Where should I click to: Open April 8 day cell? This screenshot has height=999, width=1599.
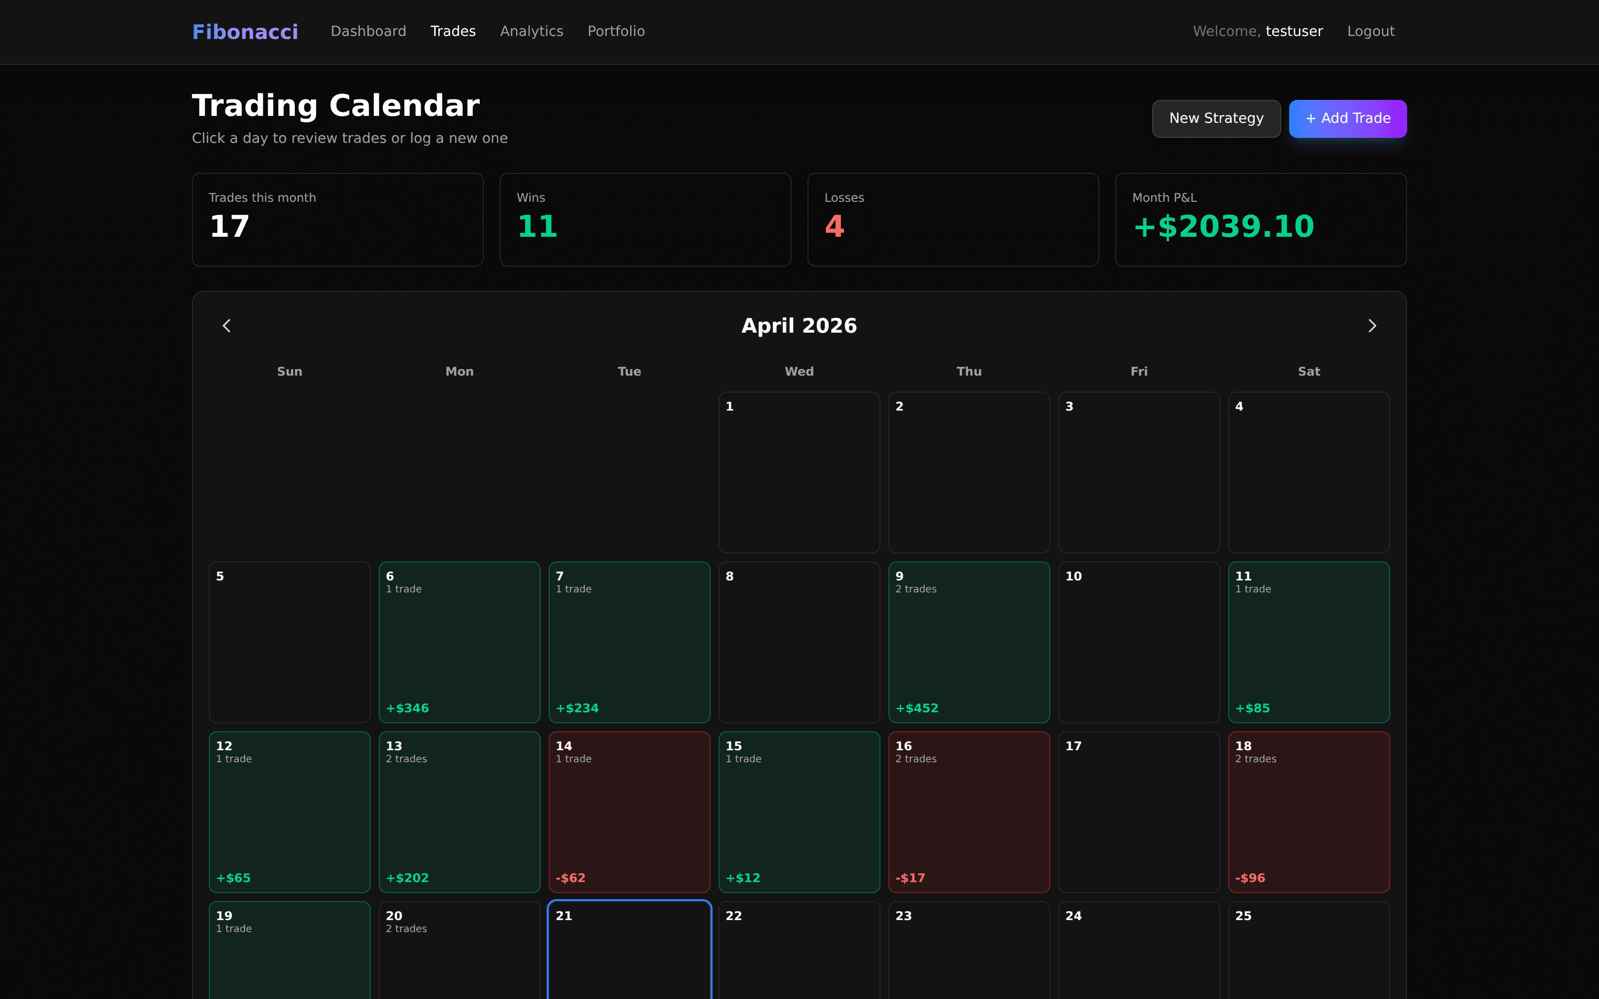[799, 642]
